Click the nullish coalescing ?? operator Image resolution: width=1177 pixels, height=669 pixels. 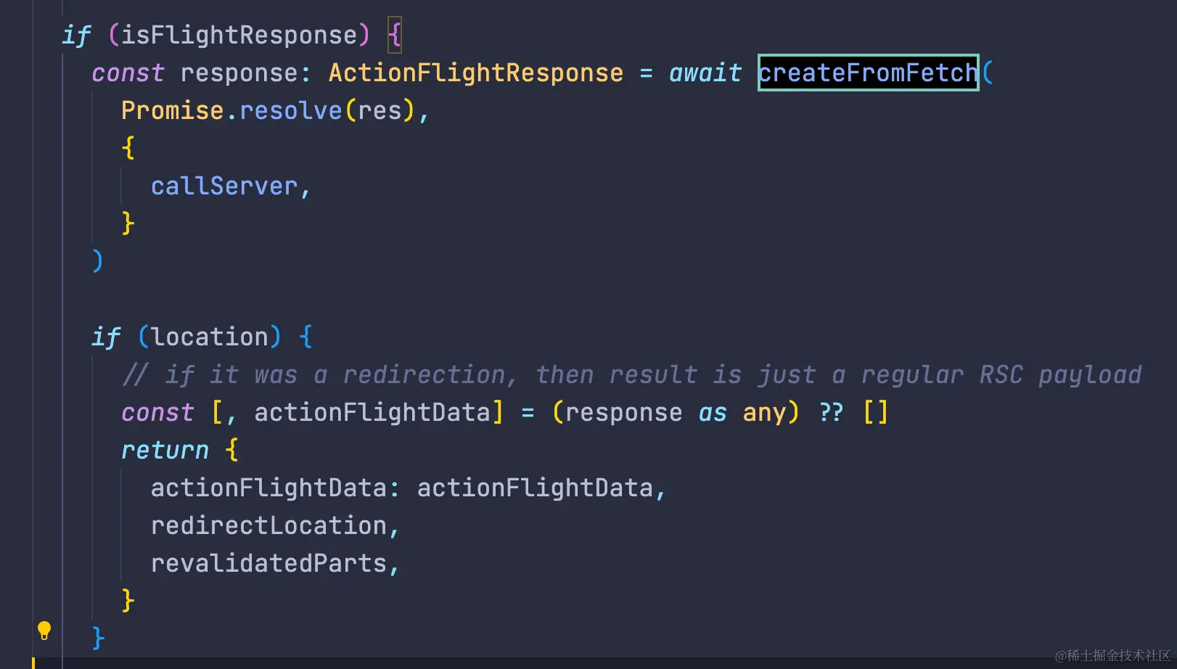pyautogui.click(x=831, y=412)
